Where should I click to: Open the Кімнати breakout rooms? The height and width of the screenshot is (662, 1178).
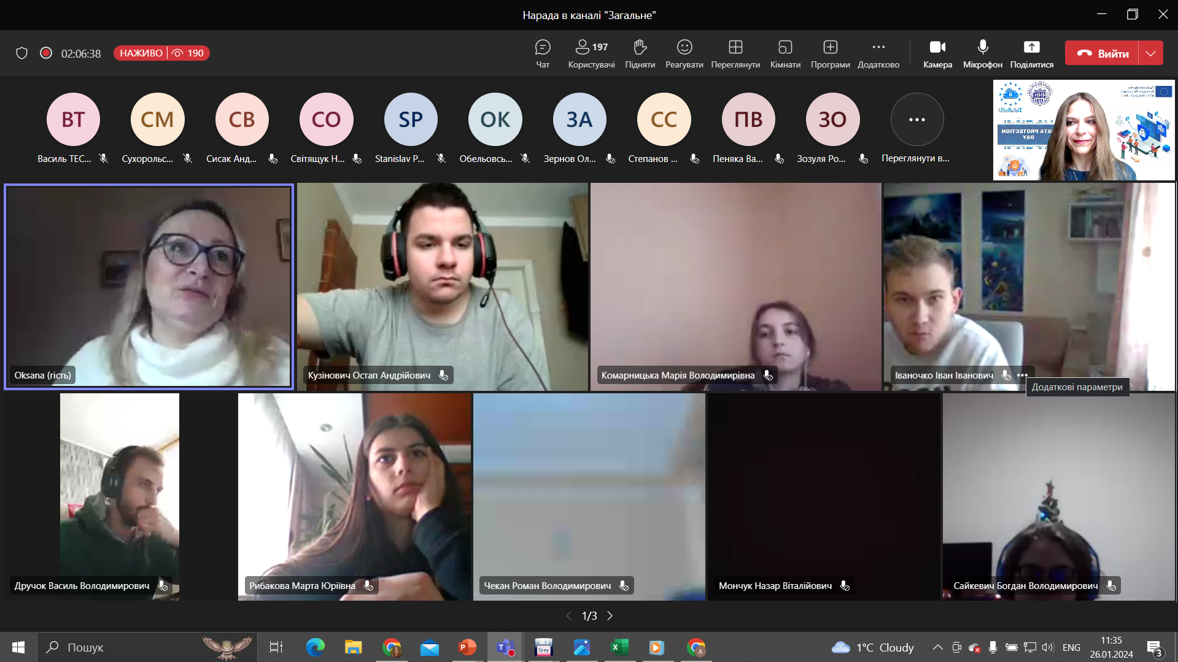click(x=785, y=53)
